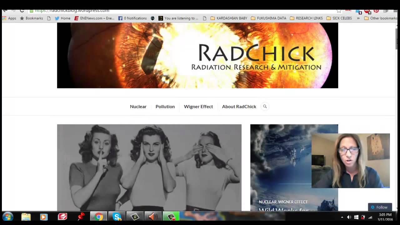Screen dimensions: 400x225
Task: Open the Twitter Home bookmark
Action: point(62,18)
